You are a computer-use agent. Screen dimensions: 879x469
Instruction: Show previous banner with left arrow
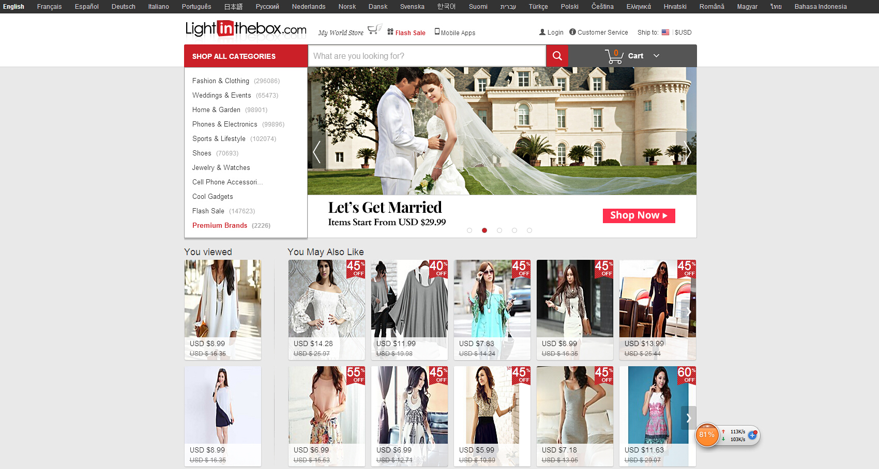click(316, 152)
